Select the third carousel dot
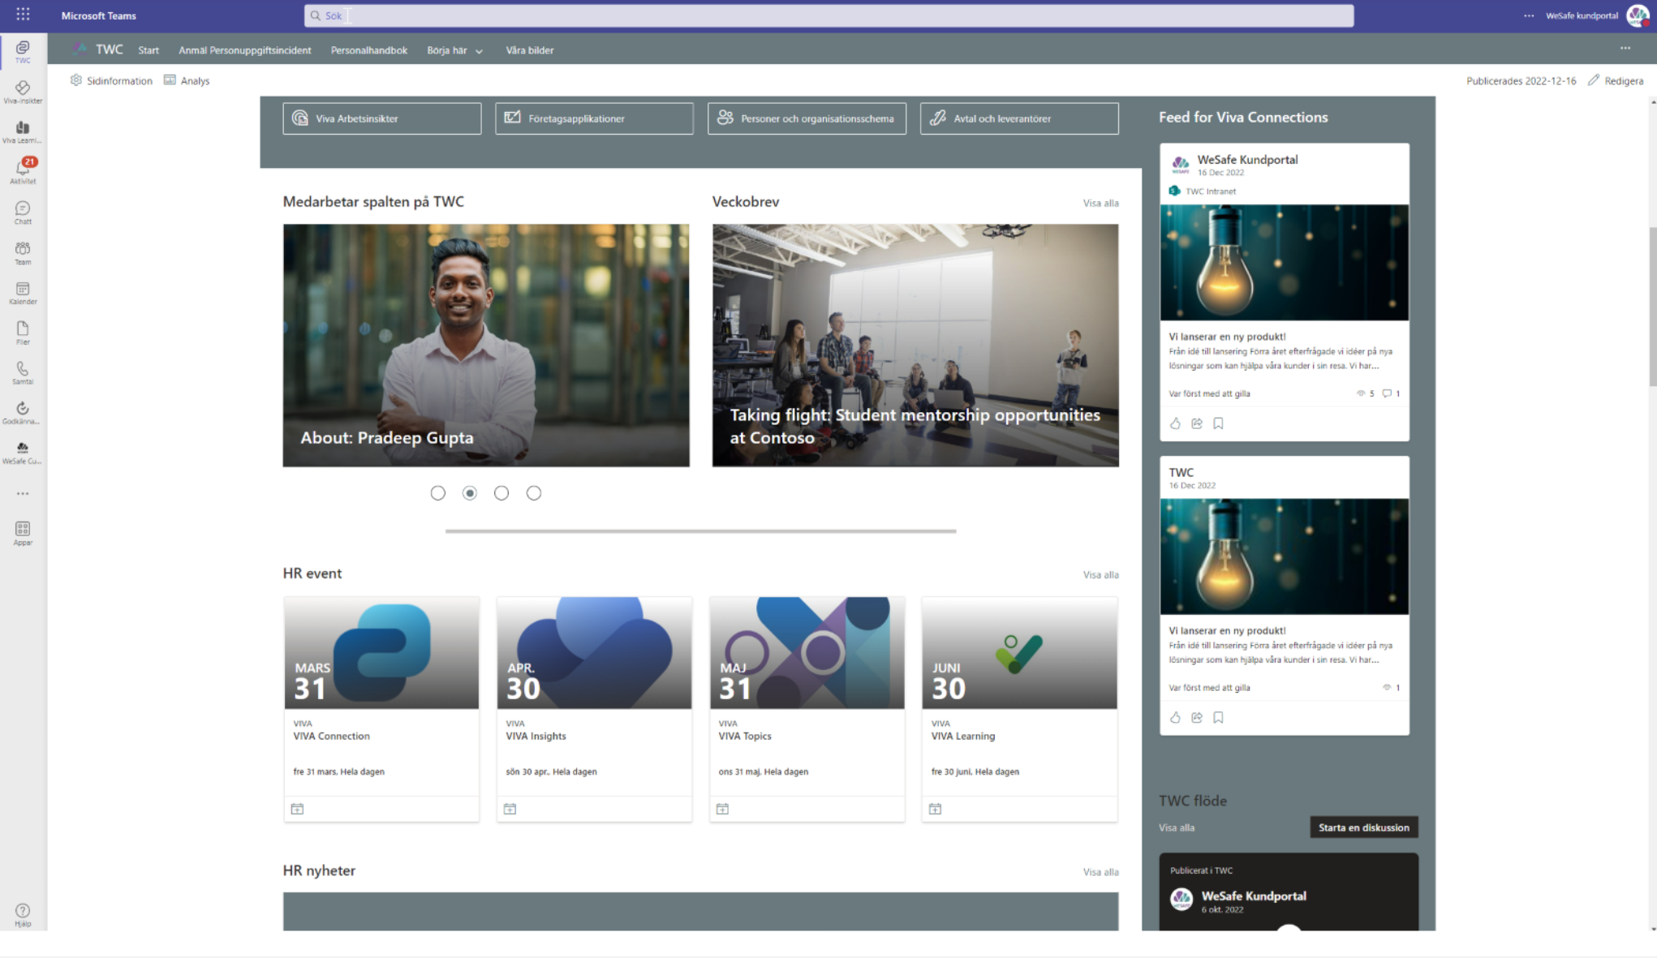The width and height of the screenshot is (1657, 958). tap(501, 493)
